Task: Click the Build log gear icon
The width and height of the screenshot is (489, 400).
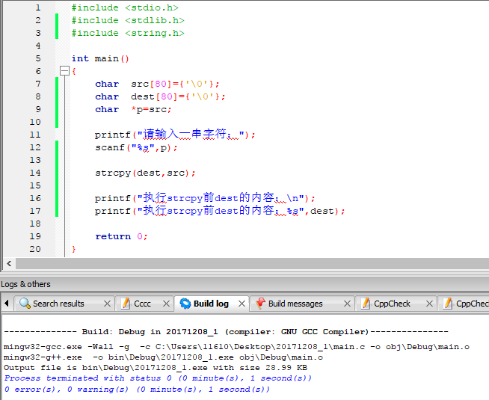Action: pos(185,304)
